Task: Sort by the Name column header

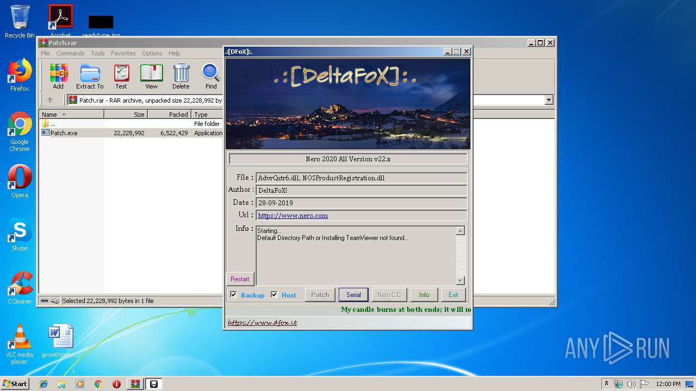Action: (71, 115)
